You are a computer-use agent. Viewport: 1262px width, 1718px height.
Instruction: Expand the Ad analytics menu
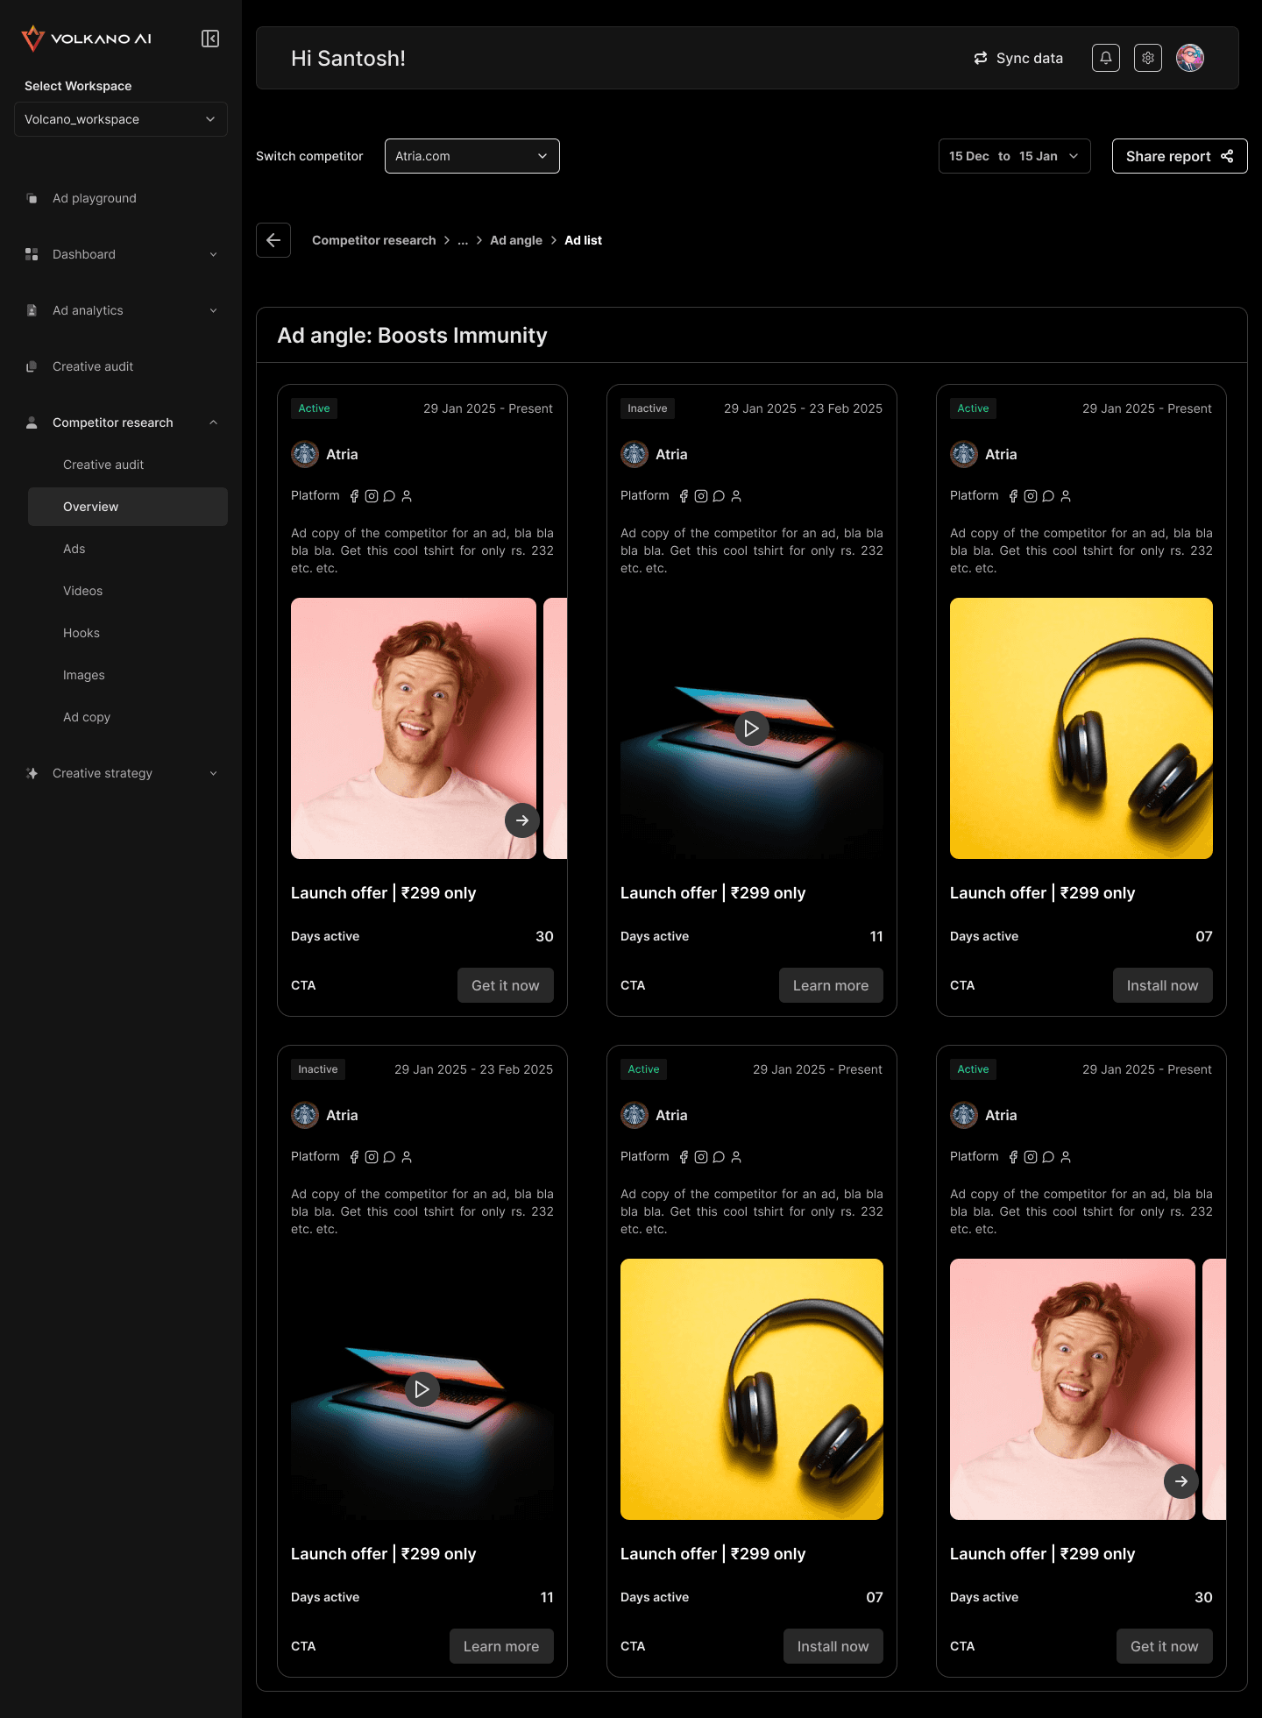tap(121, 310)
